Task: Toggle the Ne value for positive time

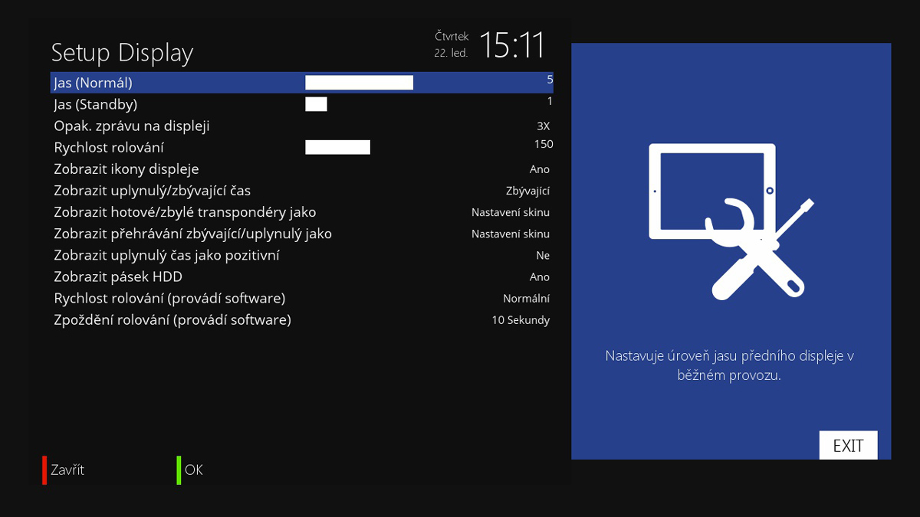Action: [543, 255]
